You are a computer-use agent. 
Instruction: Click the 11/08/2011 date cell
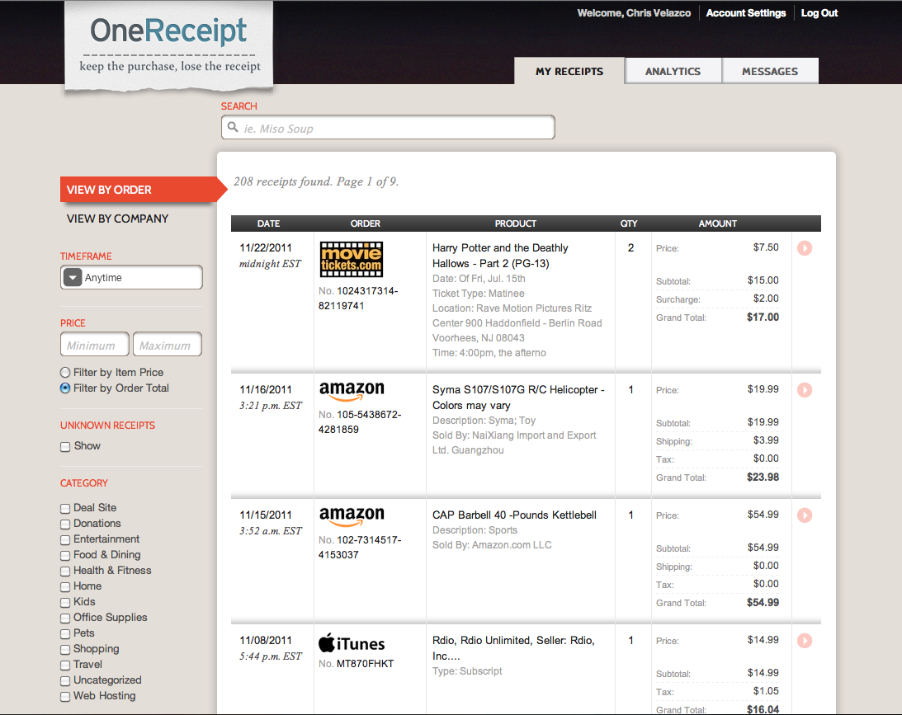pos(266,640)
